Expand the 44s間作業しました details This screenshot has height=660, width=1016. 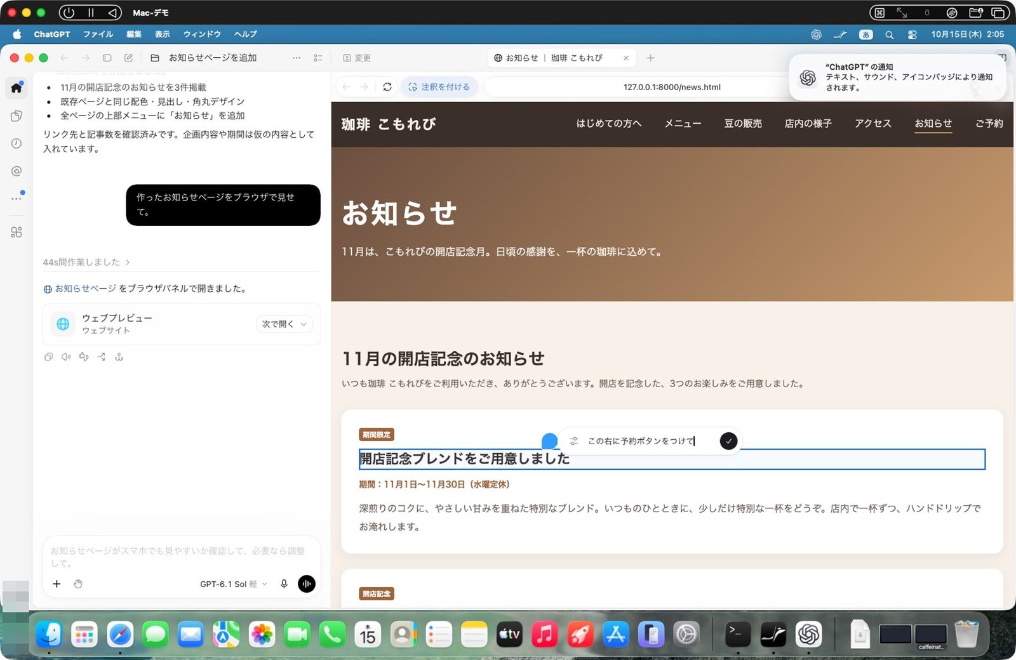tap(86, 262)
